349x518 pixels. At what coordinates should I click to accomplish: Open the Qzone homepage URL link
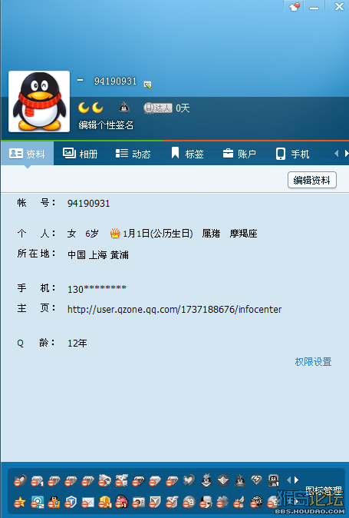click(x=174, y=310)
